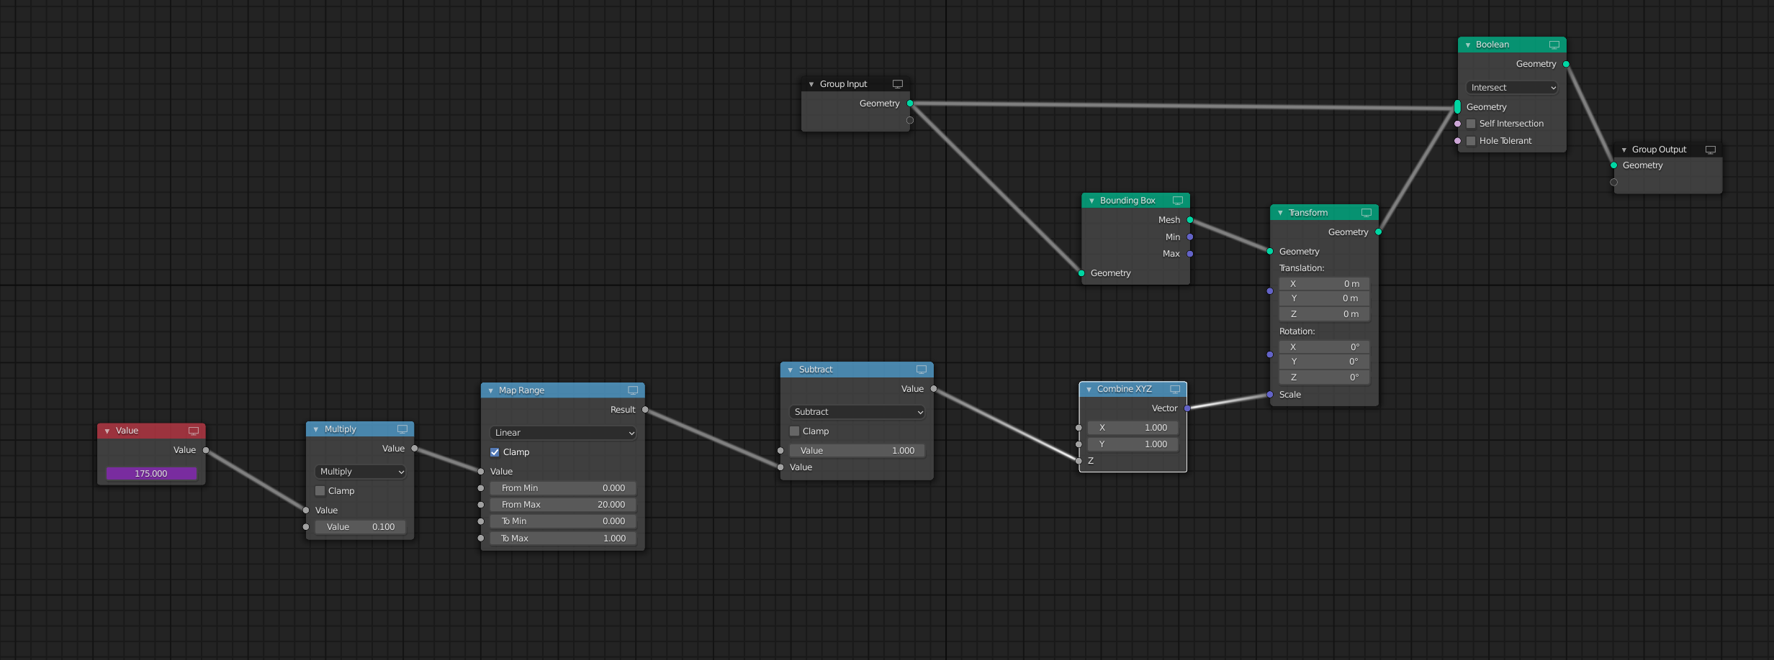The image size is (1774, 660).
Task: Open the Intersect operation dropdown on Boolean node
Action: tap(1511, 87)
